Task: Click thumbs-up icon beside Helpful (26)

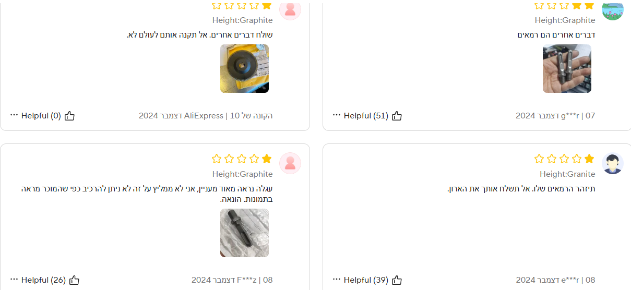Action: 74,280
